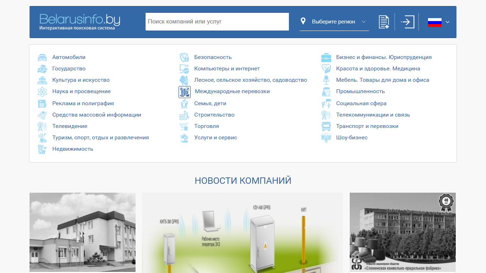486x273 pixels.
Task: Open Мебель. Товары для дома и офиса link
Action: 383,80
